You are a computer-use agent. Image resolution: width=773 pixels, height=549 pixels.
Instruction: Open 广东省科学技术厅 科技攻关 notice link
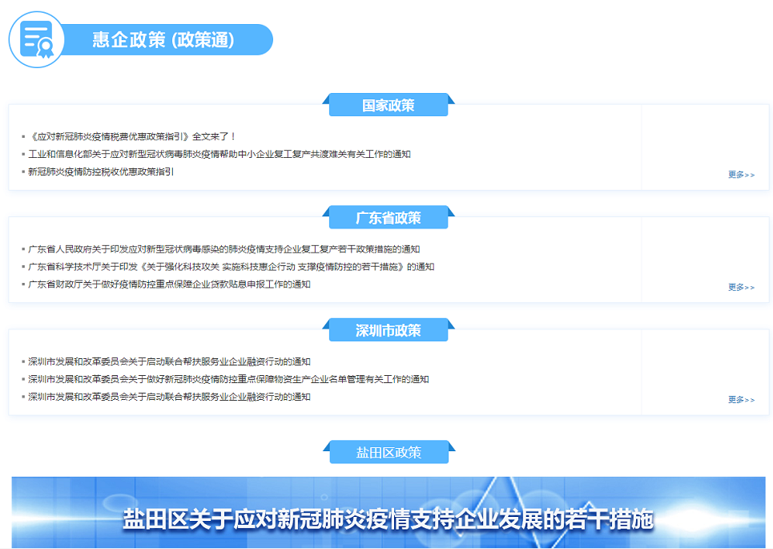point(231,267)
